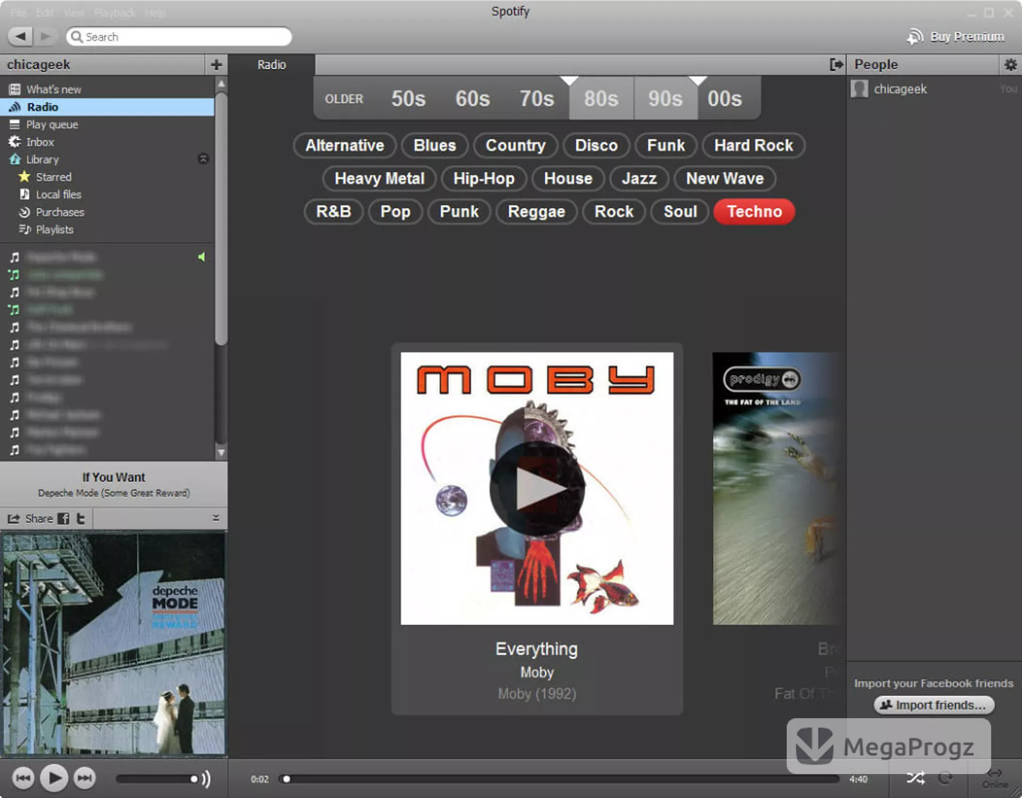Toggle the 80s decade
The image size is (1022, 798).
click(x=601, y=99)
